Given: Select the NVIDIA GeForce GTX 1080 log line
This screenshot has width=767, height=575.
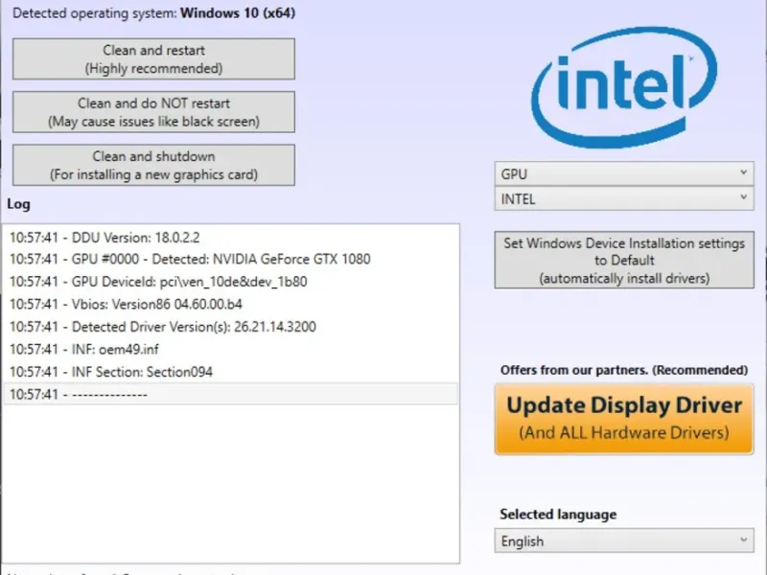Looking at the screenshot, I should (190, 259).
